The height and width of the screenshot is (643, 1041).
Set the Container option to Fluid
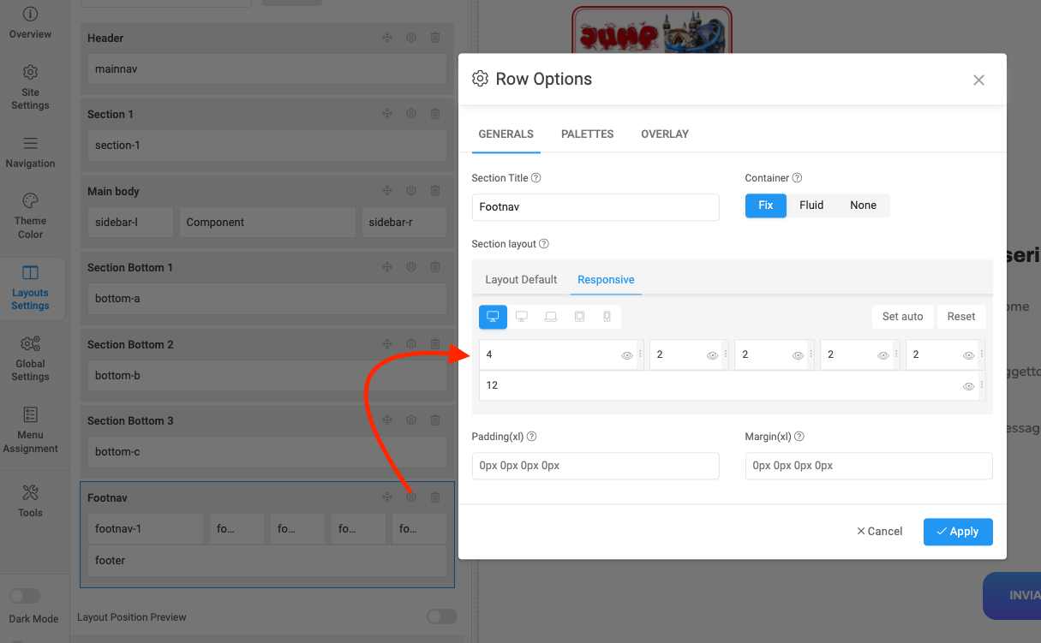(811, 205)
